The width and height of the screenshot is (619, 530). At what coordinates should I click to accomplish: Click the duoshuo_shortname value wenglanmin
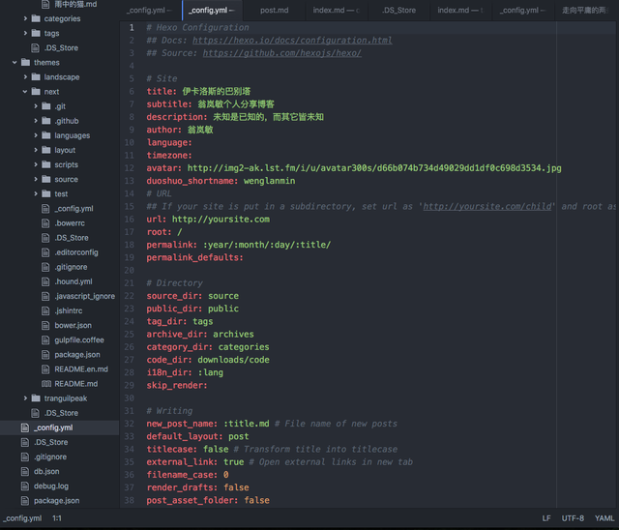(269, 181)
